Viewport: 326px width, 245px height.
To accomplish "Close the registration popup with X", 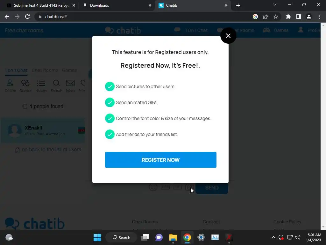I will pos(228,36).
